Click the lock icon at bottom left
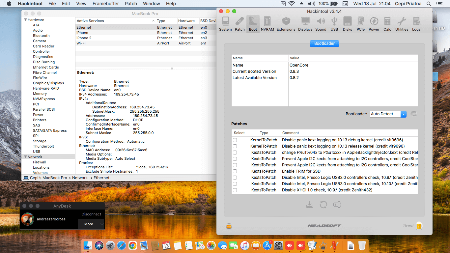The height and width of the screenshot is (253, 450). click(229, 226)
